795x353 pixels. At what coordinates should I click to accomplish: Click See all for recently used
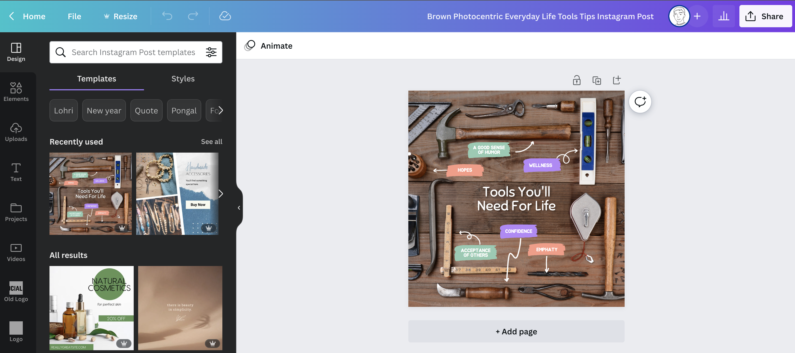(x=212, y=142)
